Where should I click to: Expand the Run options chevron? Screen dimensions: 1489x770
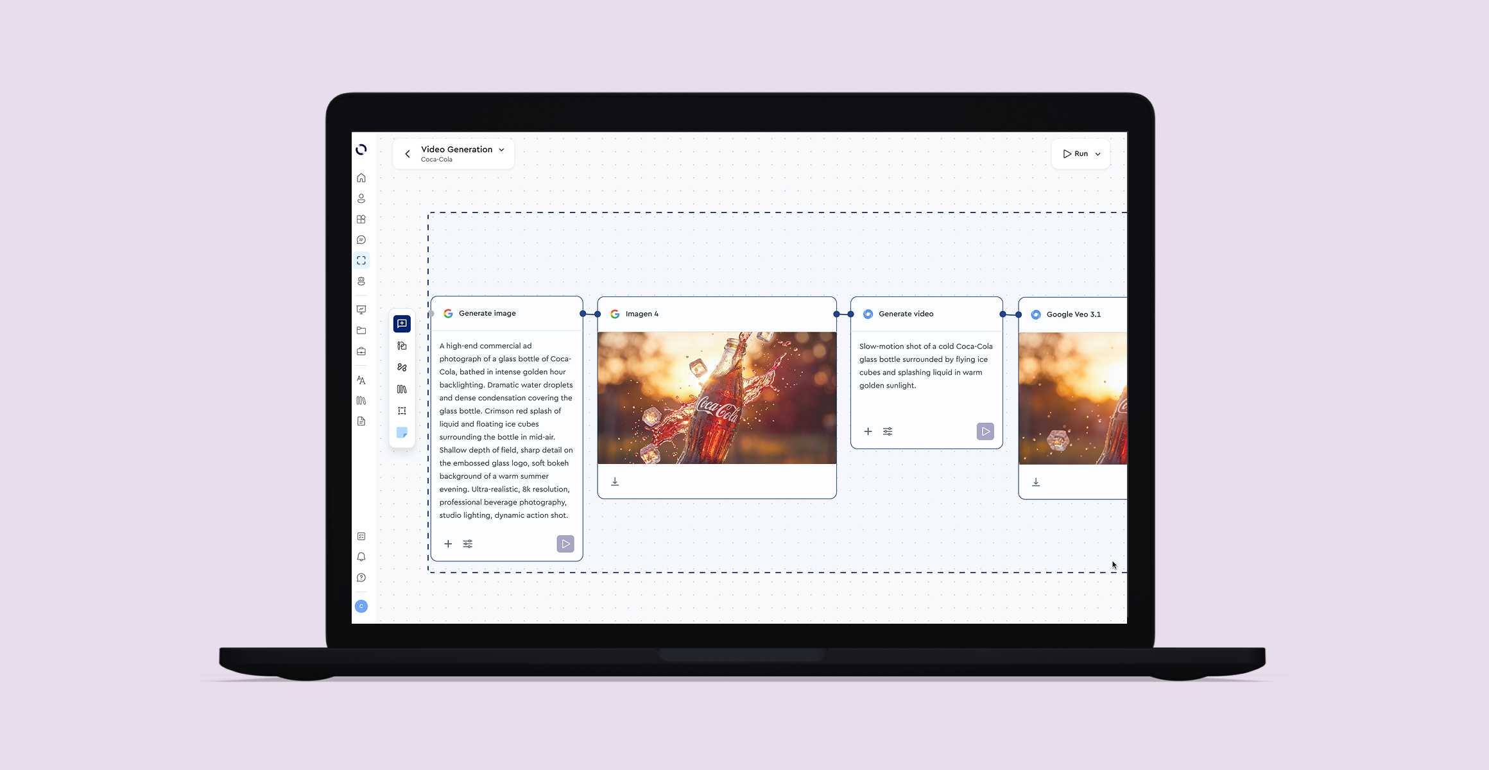point(1098,154)
